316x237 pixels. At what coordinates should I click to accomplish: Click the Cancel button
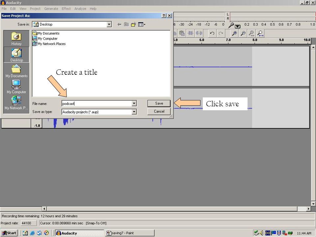(x=159, y=112)
